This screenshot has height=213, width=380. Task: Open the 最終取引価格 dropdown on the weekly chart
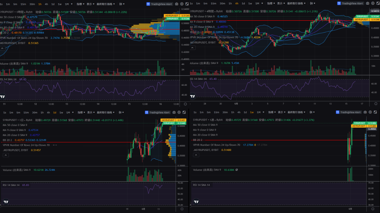(297, 112)
